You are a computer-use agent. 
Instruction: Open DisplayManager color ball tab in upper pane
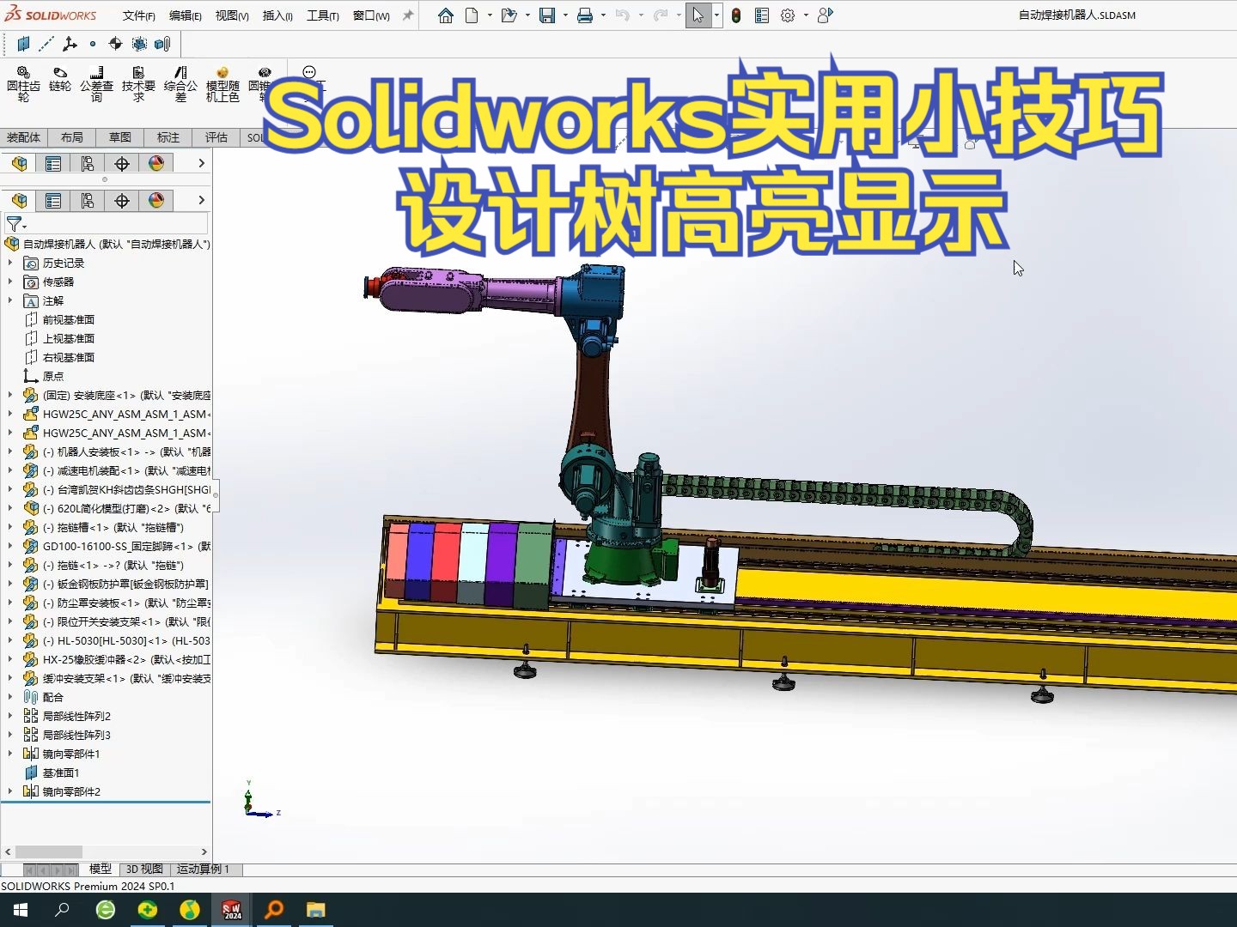click(x=156, y=163)
